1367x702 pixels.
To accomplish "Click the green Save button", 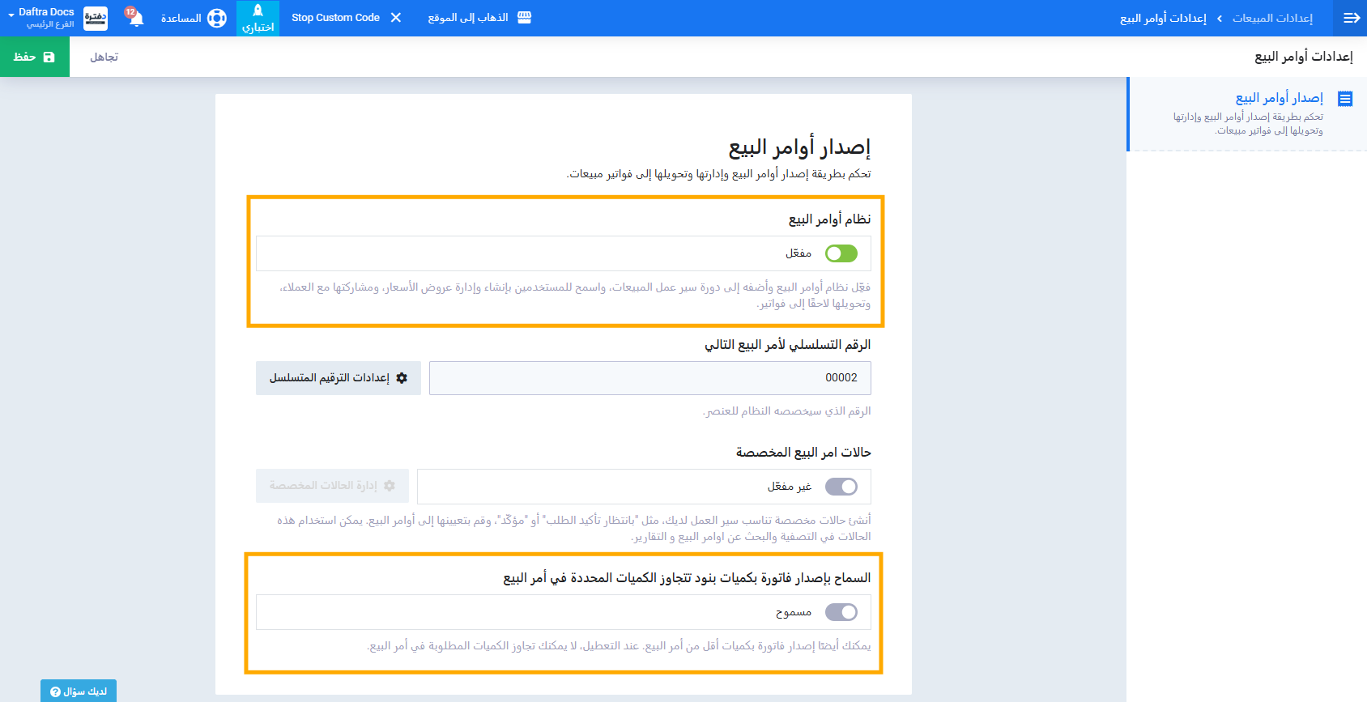I will tap(35, 57).
